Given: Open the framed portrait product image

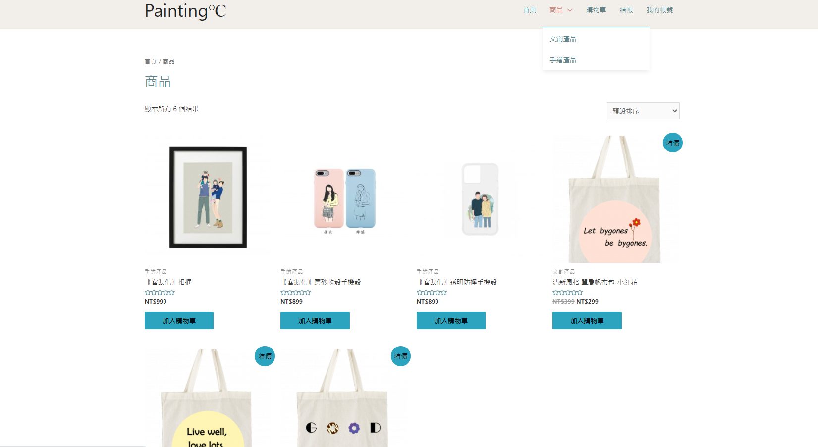Looking at the screenshot, I should [x=208, y=197].
